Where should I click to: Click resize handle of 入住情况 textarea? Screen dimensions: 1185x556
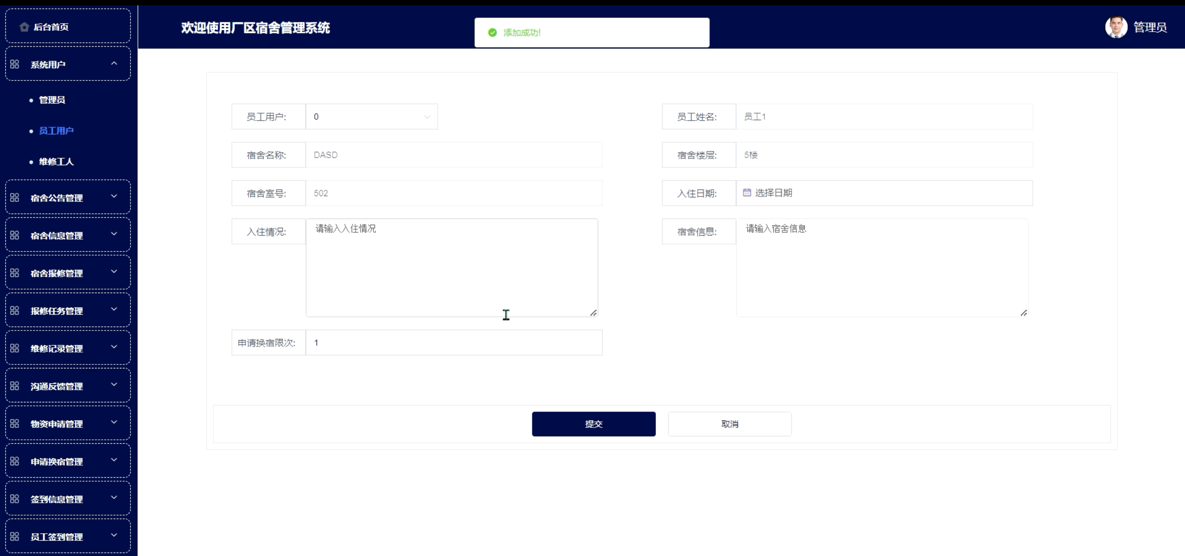click(593, 313)
